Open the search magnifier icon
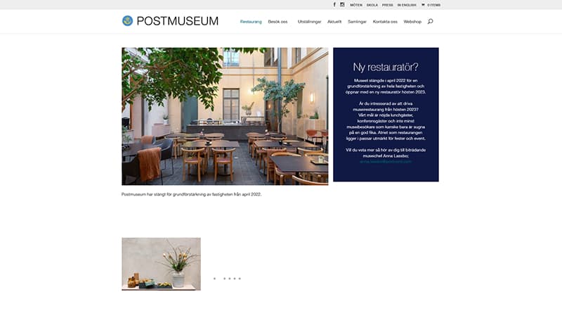 pyautogui.click(x=430, y=22)
